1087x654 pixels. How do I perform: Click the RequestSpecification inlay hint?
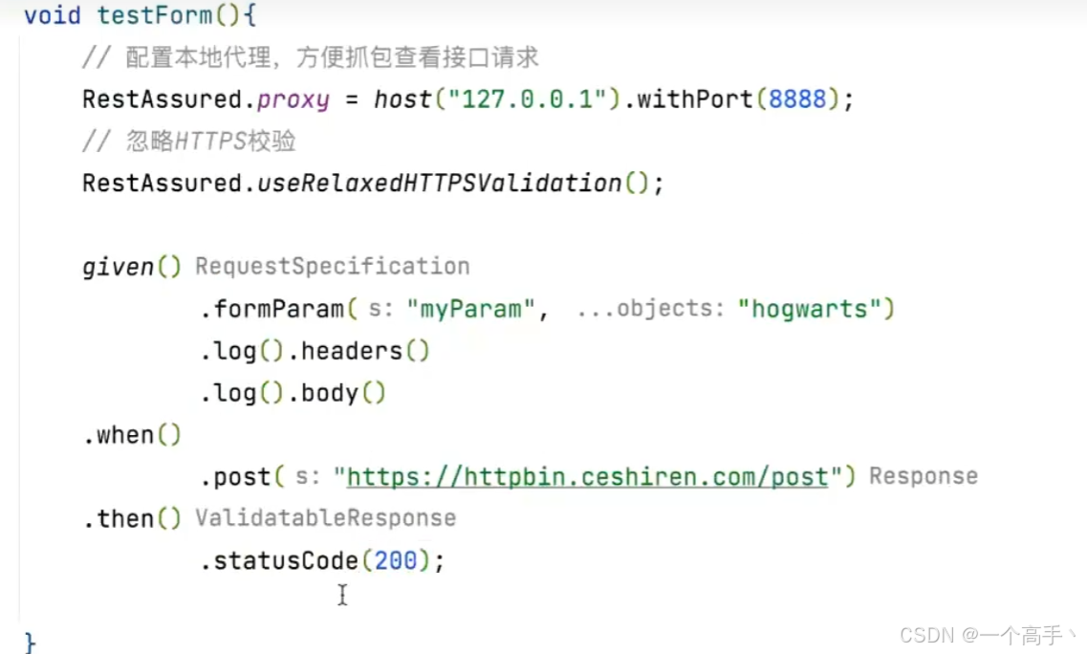coord(332,267)
